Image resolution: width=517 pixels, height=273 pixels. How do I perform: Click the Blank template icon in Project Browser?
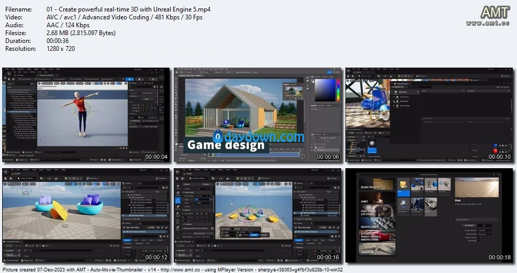(403, 184)
